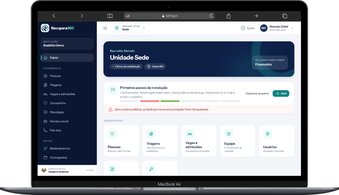Image resolution: width=339 pixels, height=195 pixels.
Task: Open Pessoas in the sidebar menu
Action: [67, 76]
